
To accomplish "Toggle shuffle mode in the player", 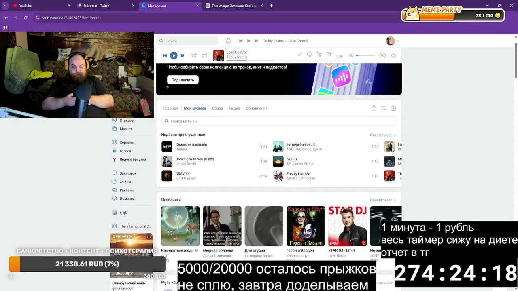I will pos(194,56).
